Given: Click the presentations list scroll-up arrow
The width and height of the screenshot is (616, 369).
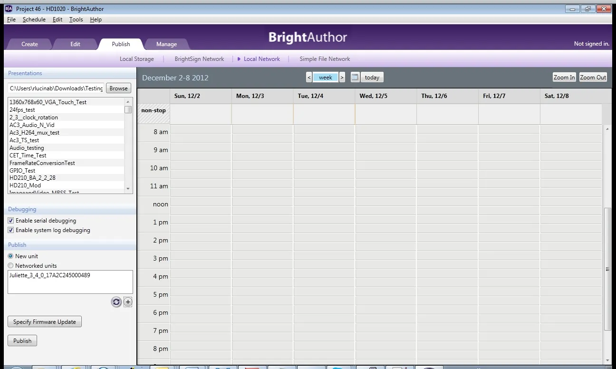Looking at the screenshot, I should (x=128, y=102).
